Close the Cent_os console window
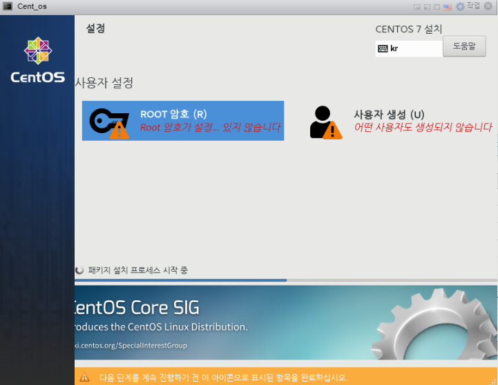This screenshot has width=498, height=385. pos(488,6)
